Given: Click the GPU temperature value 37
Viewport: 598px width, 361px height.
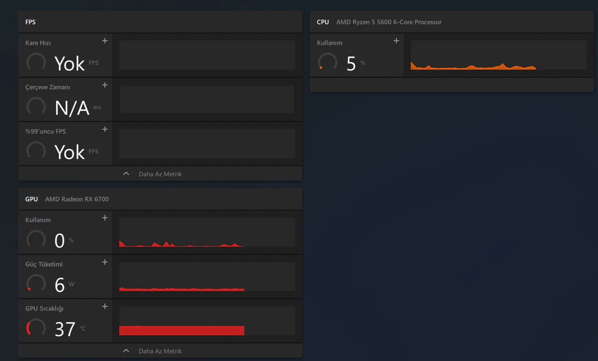Looking at the screenshot, I should (x=65, y=329).
